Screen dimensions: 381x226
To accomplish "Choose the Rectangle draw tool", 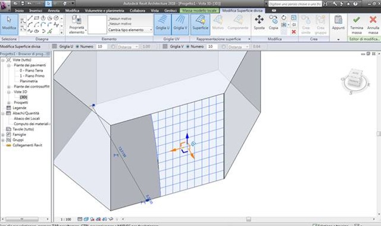I will [36, 18].
